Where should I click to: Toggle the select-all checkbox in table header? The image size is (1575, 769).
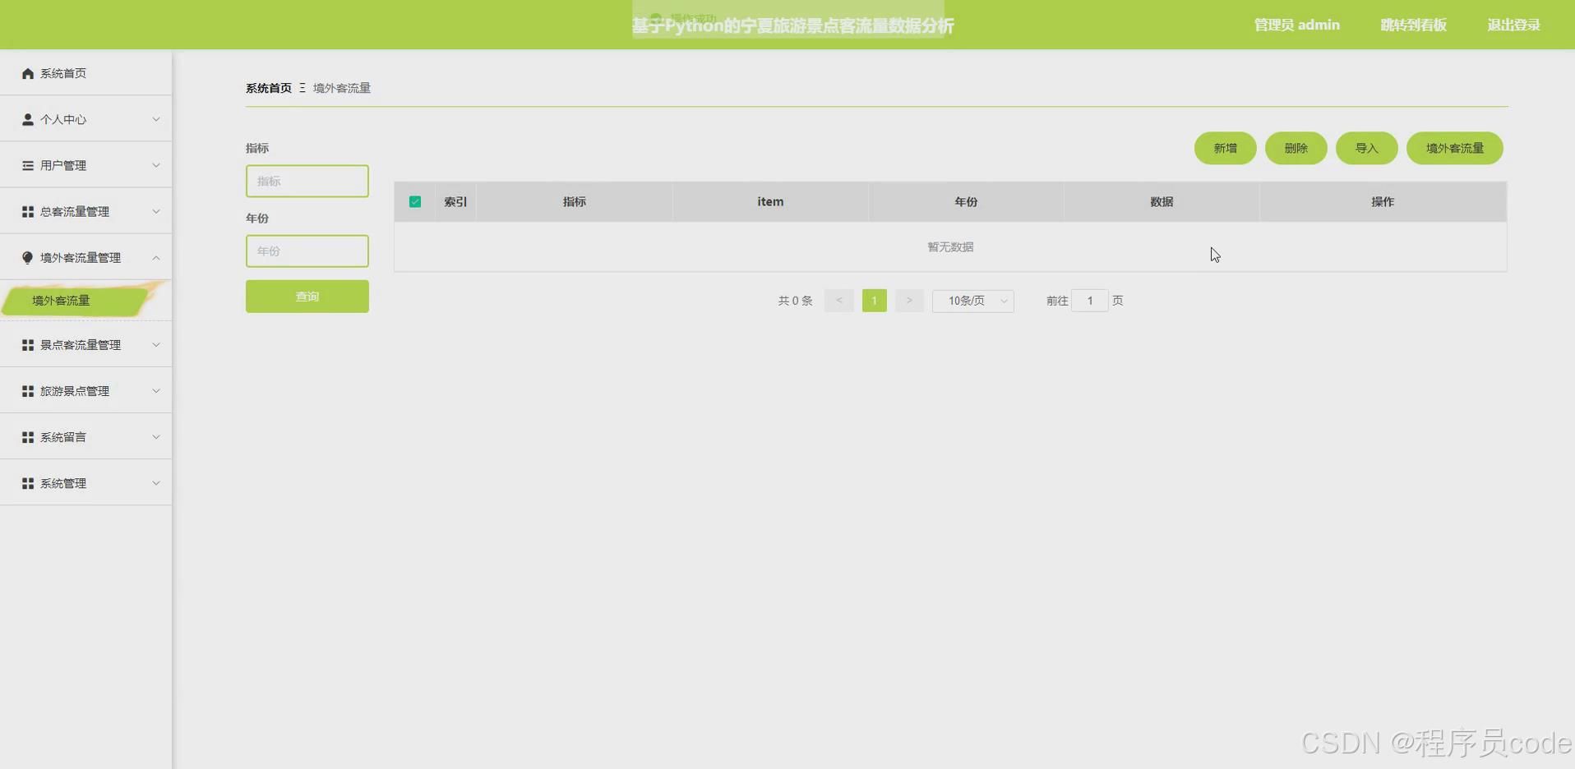click(415, 201)
